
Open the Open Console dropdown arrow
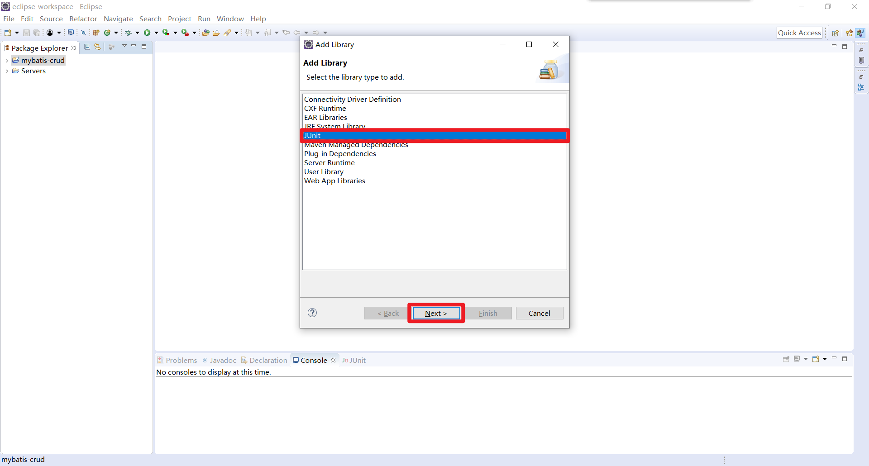click(825, 359)
